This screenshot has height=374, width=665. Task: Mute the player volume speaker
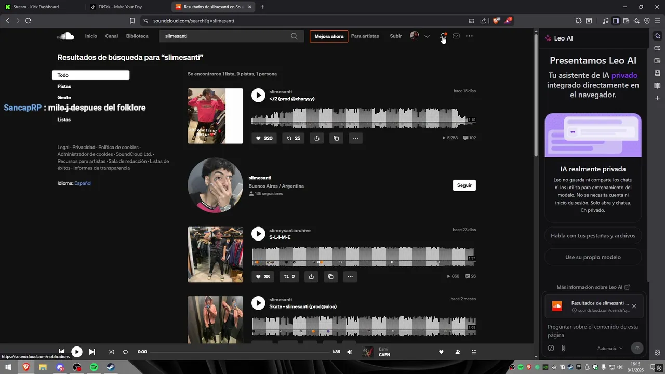coord(350,352)
